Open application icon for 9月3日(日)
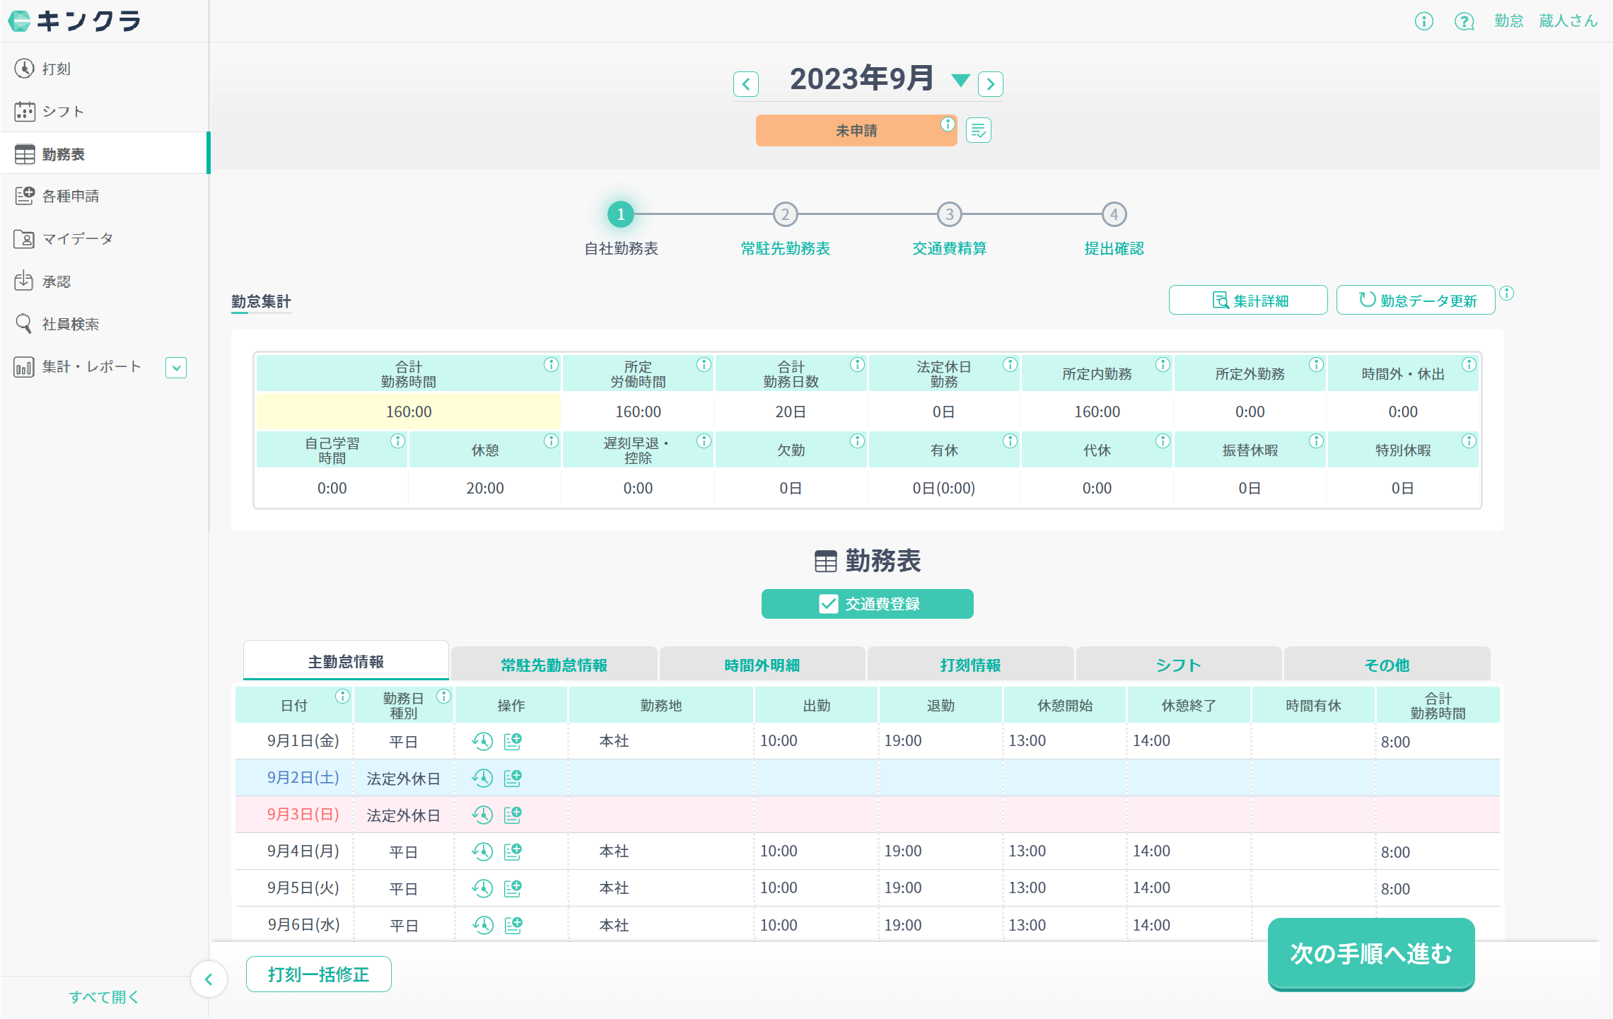Viewport: 1613px width, 1019px height. click(x=513, y=815)
